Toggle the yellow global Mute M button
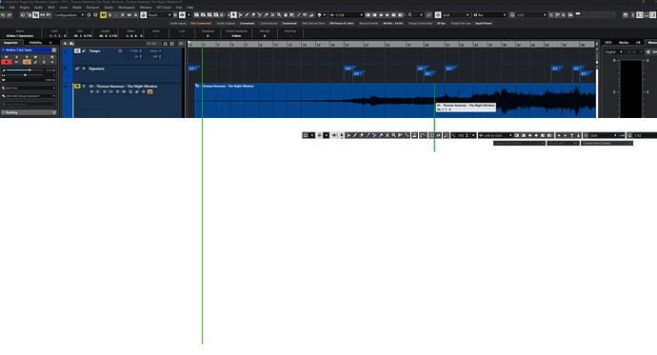657x355 pixels. click(x=103, y=15)
